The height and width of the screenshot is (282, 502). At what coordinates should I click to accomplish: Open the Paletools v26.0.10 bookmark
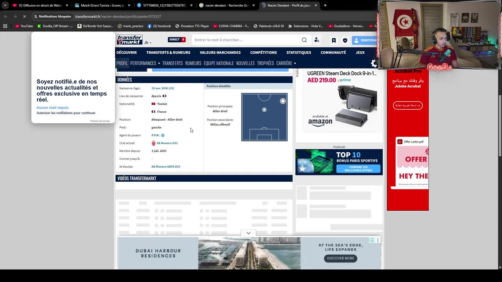[269, 26]
